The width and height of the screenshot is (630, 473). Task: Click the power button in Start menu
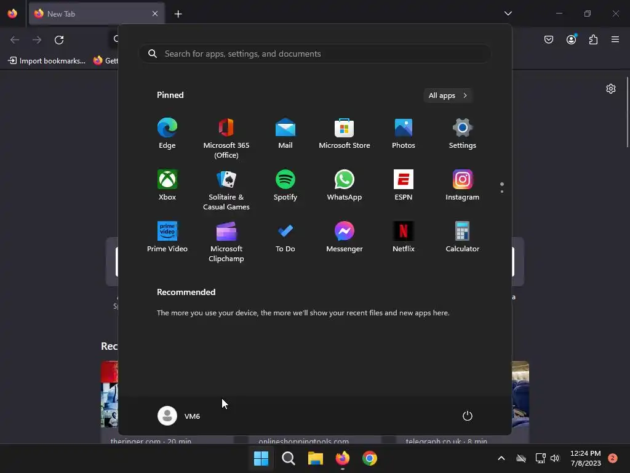pos(468,416)
